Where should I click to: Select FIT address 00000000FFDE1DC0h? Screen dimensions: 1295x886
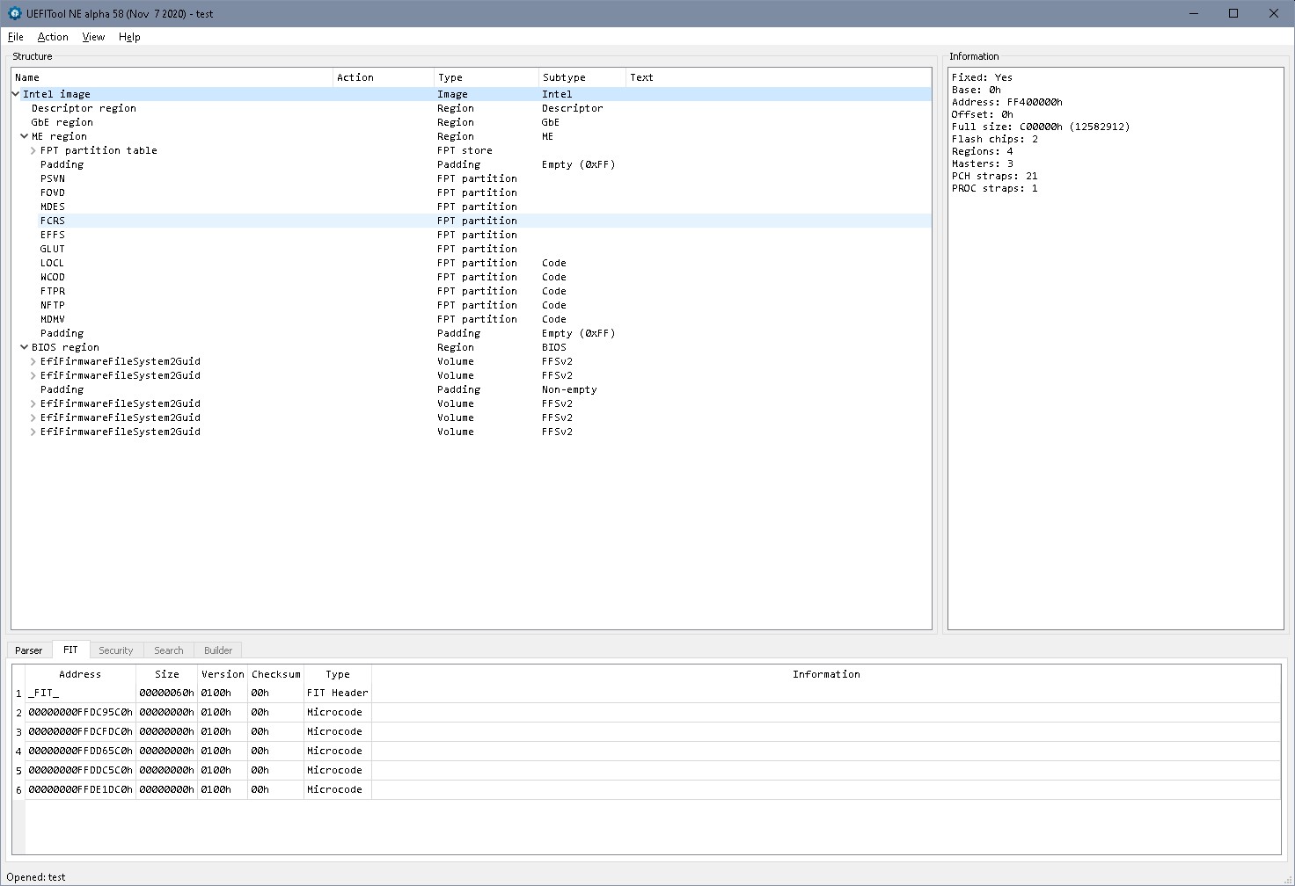pos(80,789)
